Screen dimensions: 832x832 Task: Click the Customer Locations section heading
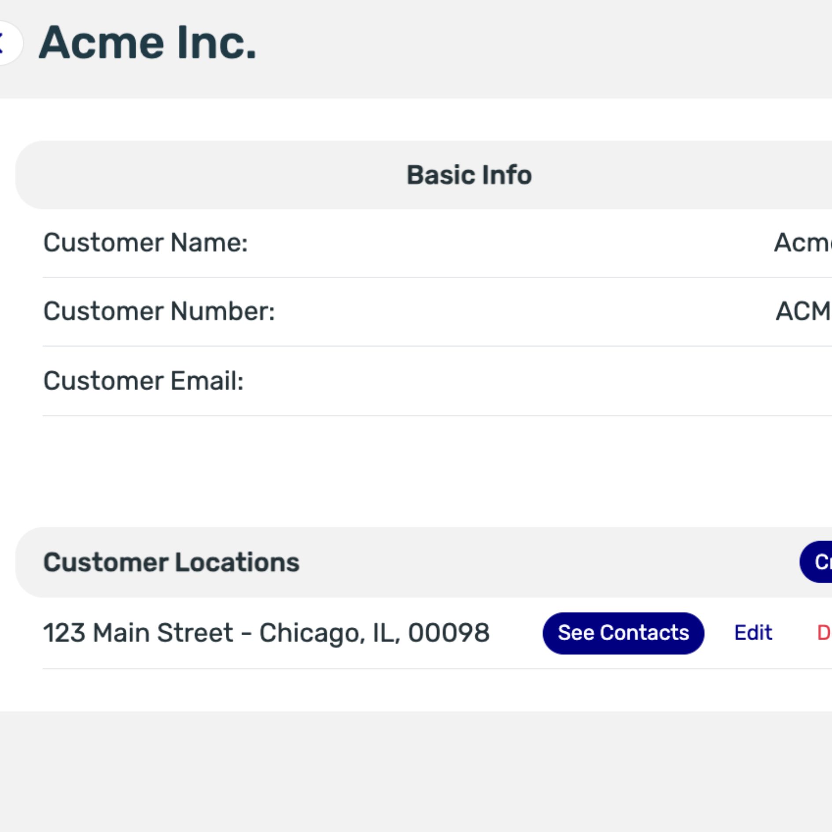point(172,561)
